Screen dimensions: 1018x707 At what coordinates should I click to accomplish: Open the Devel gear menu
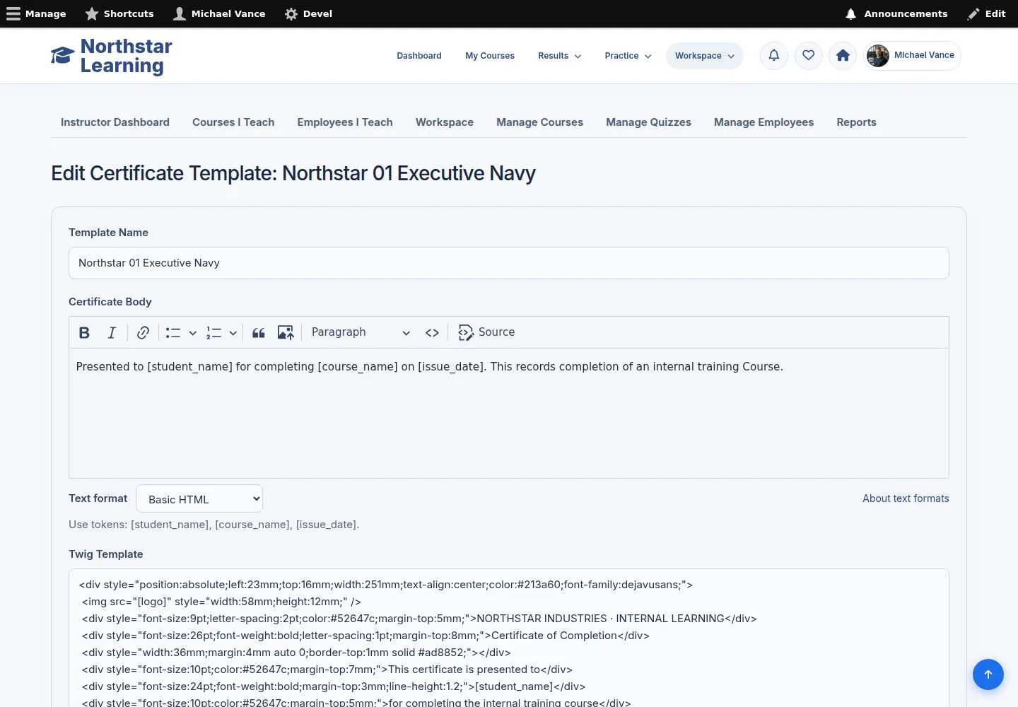click(x=308, y=13)
